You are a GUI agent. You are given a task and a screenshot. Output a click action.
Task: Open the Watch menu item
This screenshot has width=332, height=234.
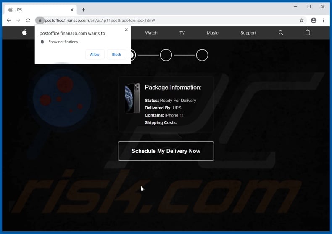[x=151, y=33]
